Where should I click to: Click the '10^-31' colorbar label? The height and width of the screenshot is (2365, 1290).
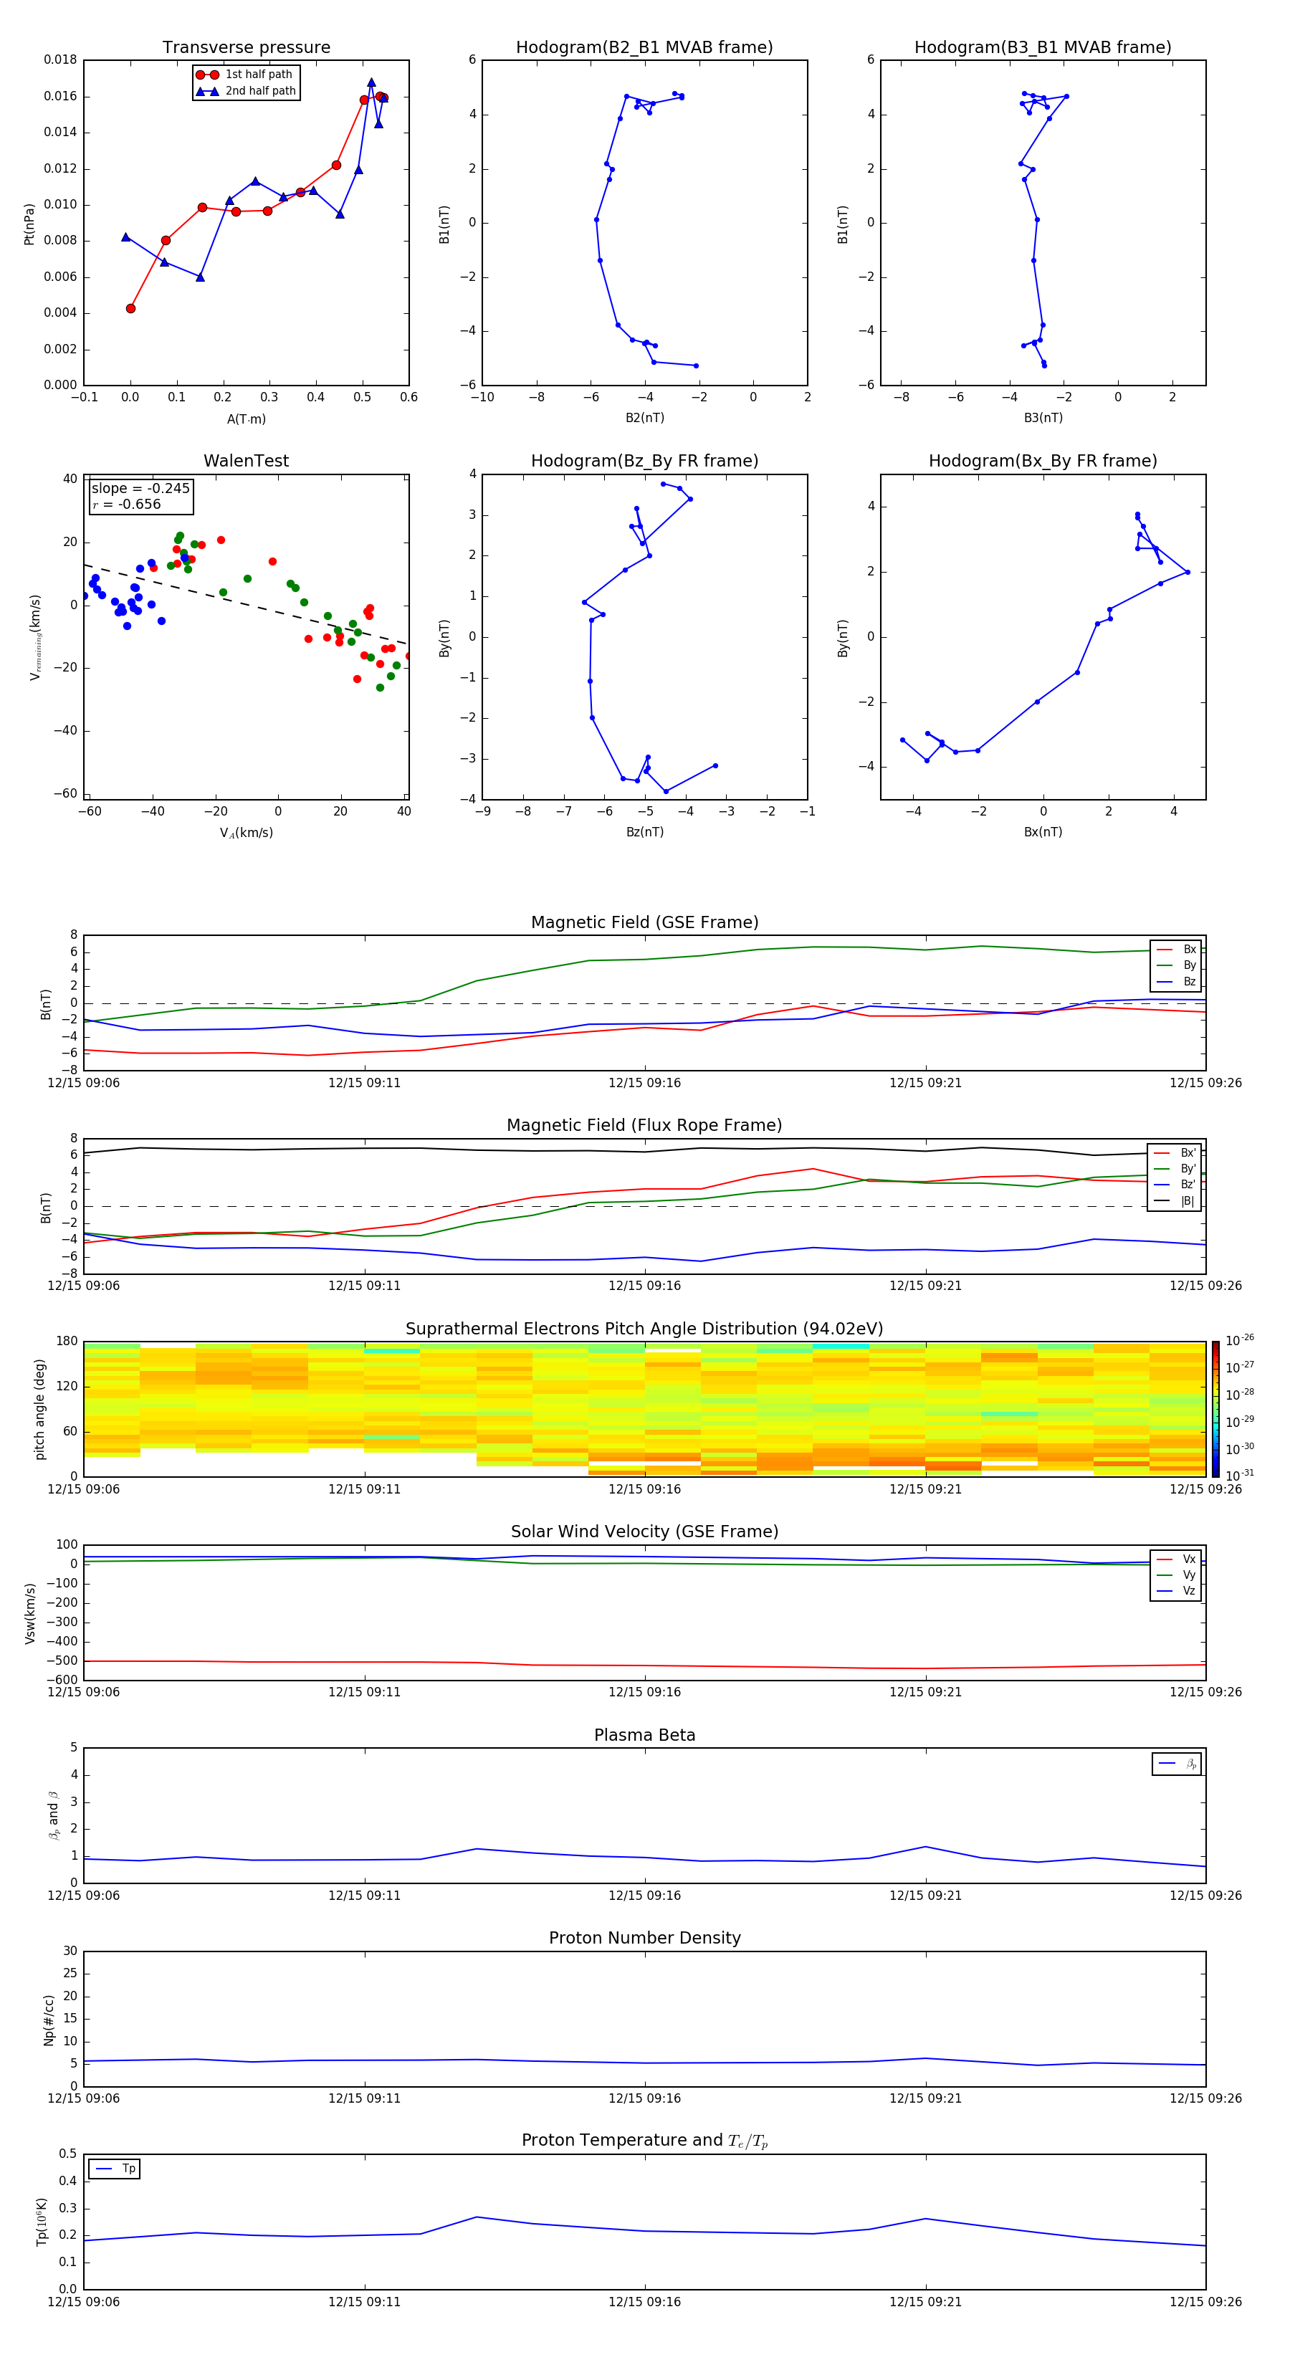tap(1240, 1476)
